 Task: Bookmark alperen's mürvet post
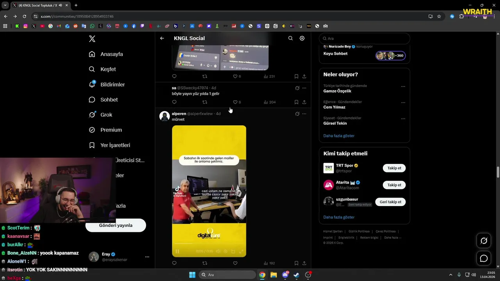click(x=296, y=263)
